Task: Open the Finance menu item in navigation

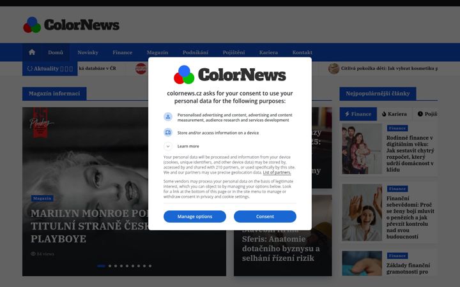Action: click(x=122, y=52)
